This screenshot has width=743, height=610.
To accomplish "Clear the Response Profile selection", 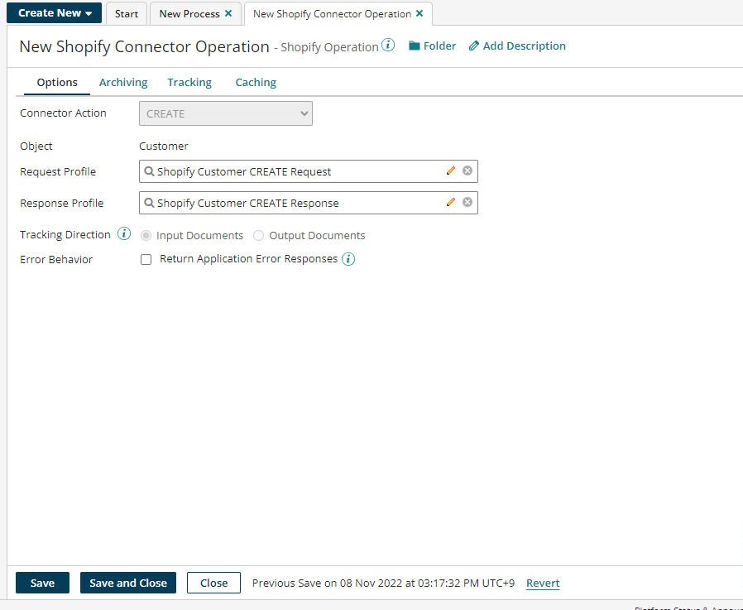I will (467, 203).
